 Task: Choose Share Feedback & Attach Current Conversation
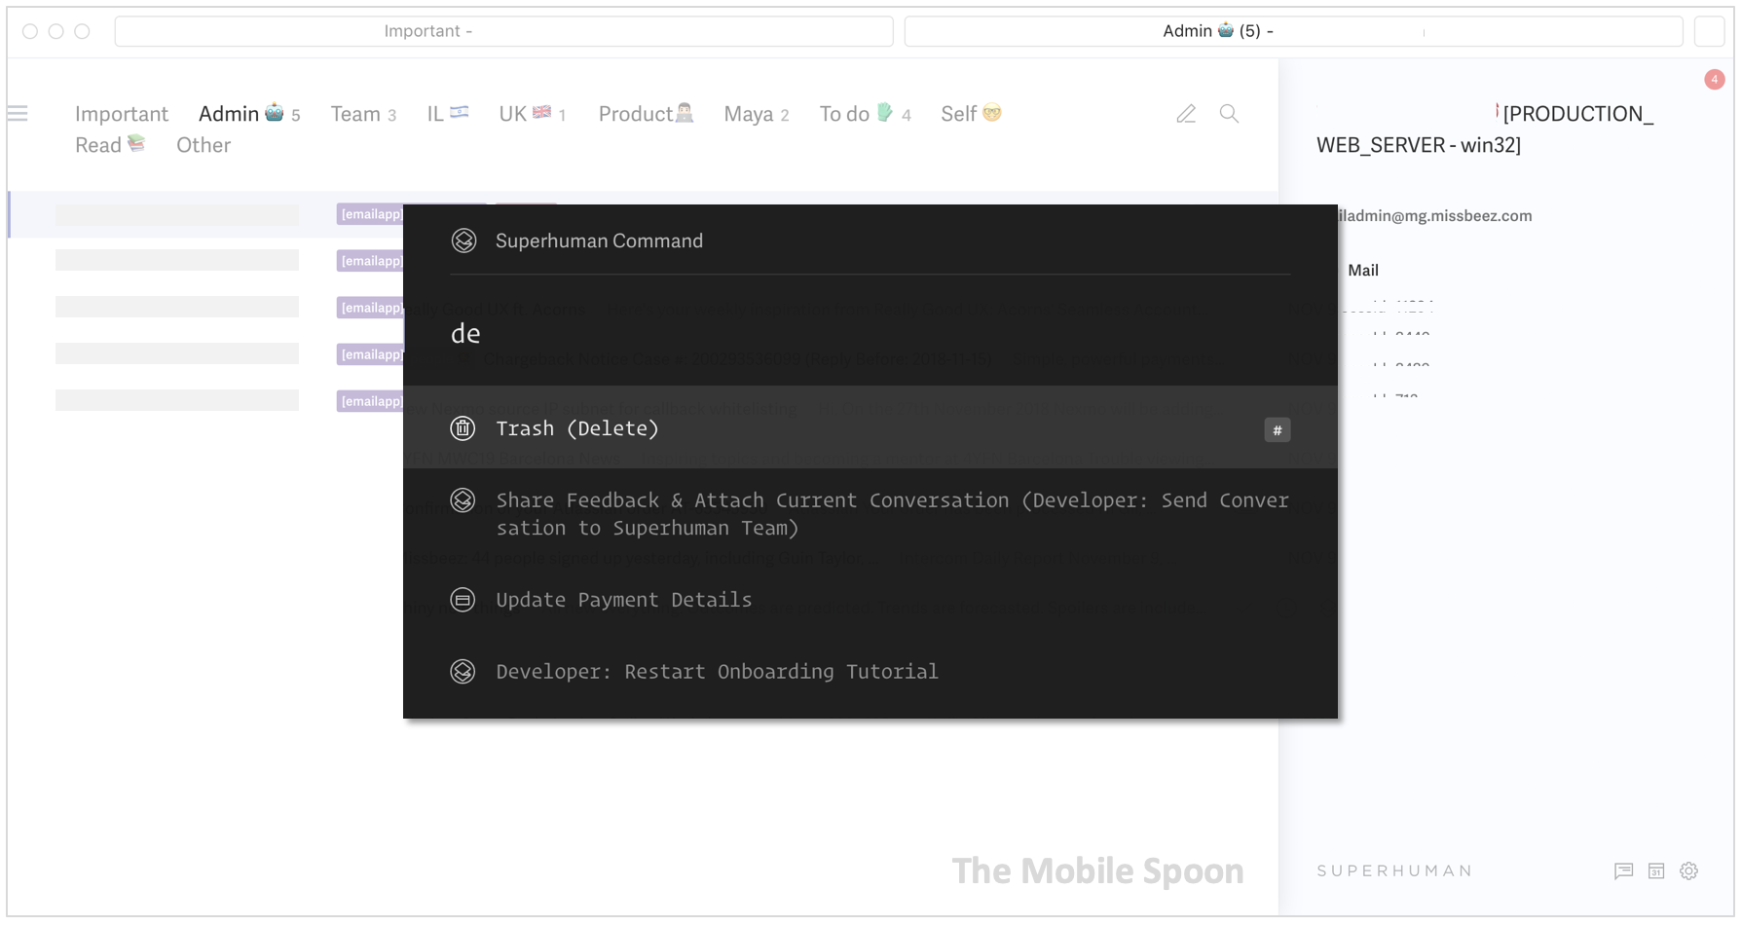click(892, 514)
